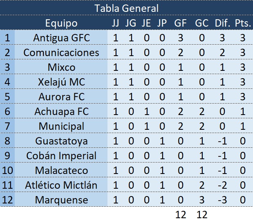Click the GF column header

pos(180,23)
